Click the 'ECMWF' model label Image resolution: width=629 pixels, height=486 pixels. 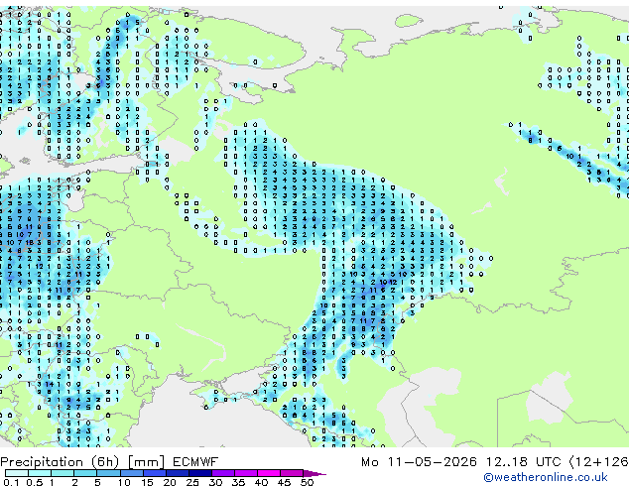pos(195,462)
